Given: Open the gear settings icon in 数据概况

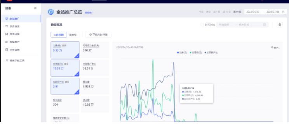Looking at the screenshot, I should (280, 25).
